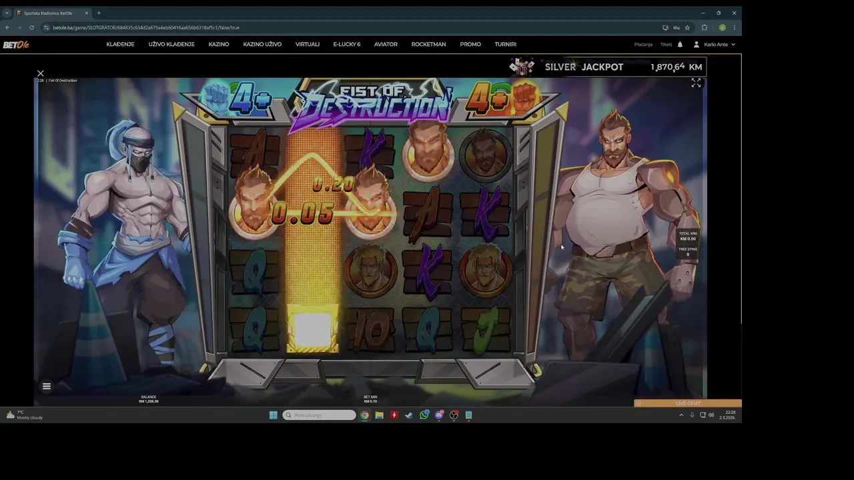Click the glowing white square on reel two
Image resolution: width=854 pixels, height=480 pixels.
(312, 329)
